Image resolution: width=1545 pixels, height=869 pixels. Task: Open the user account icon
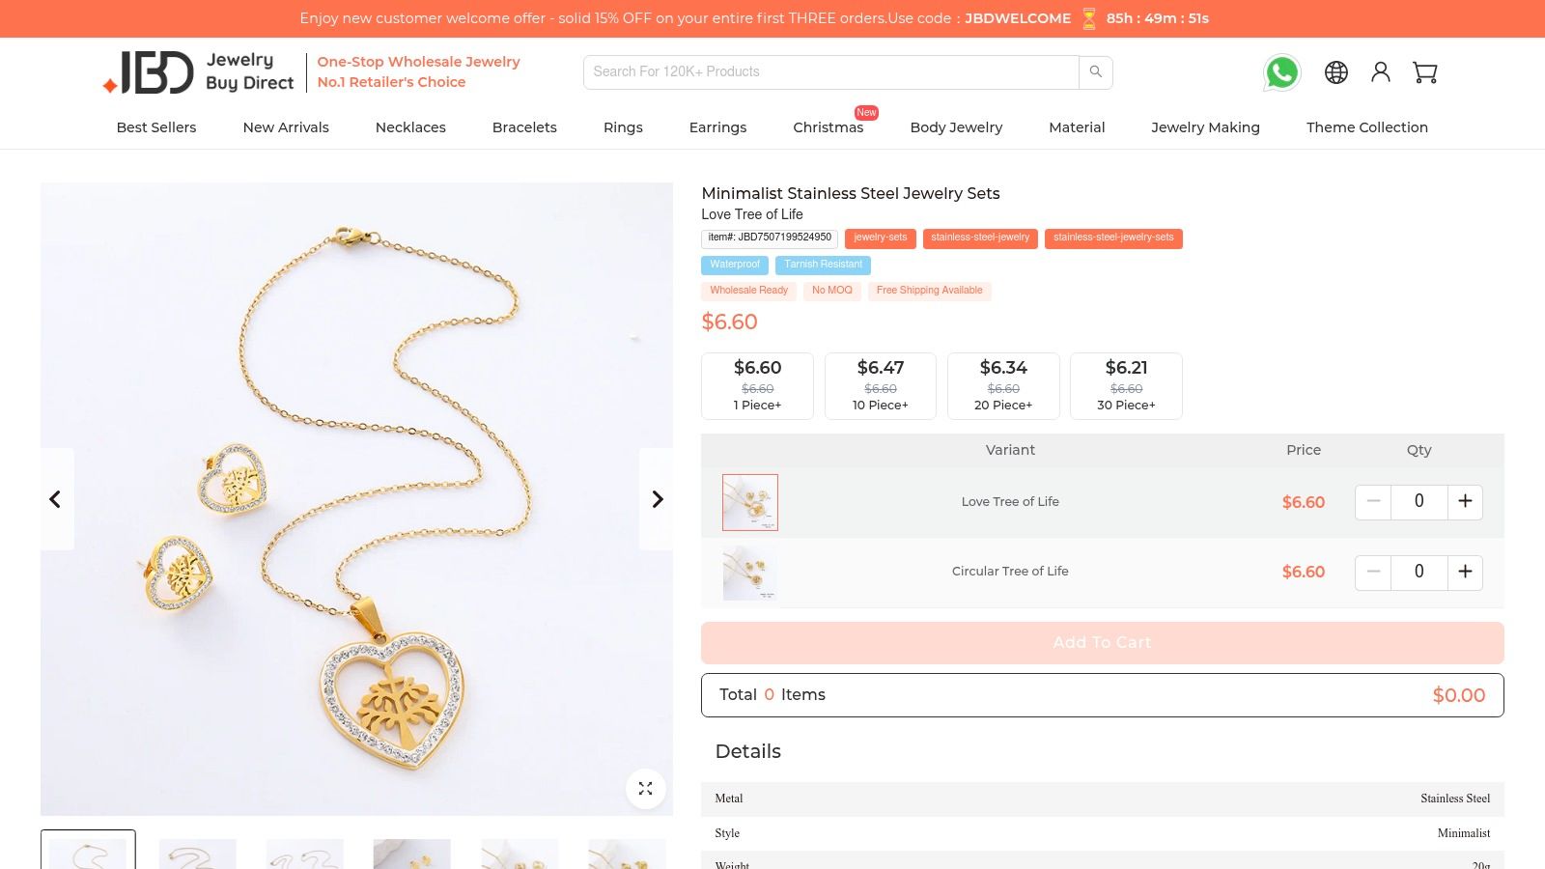[x=1380, y=71]
